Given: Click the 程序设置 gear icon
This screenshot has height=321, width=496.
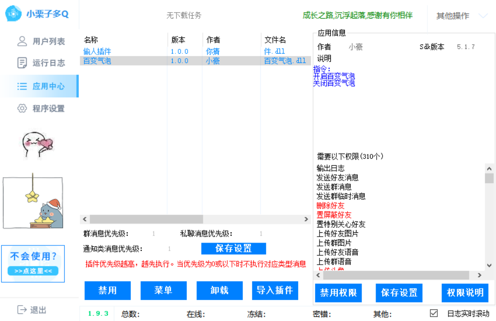Looking at the screenshot, I should pos(22,108).
